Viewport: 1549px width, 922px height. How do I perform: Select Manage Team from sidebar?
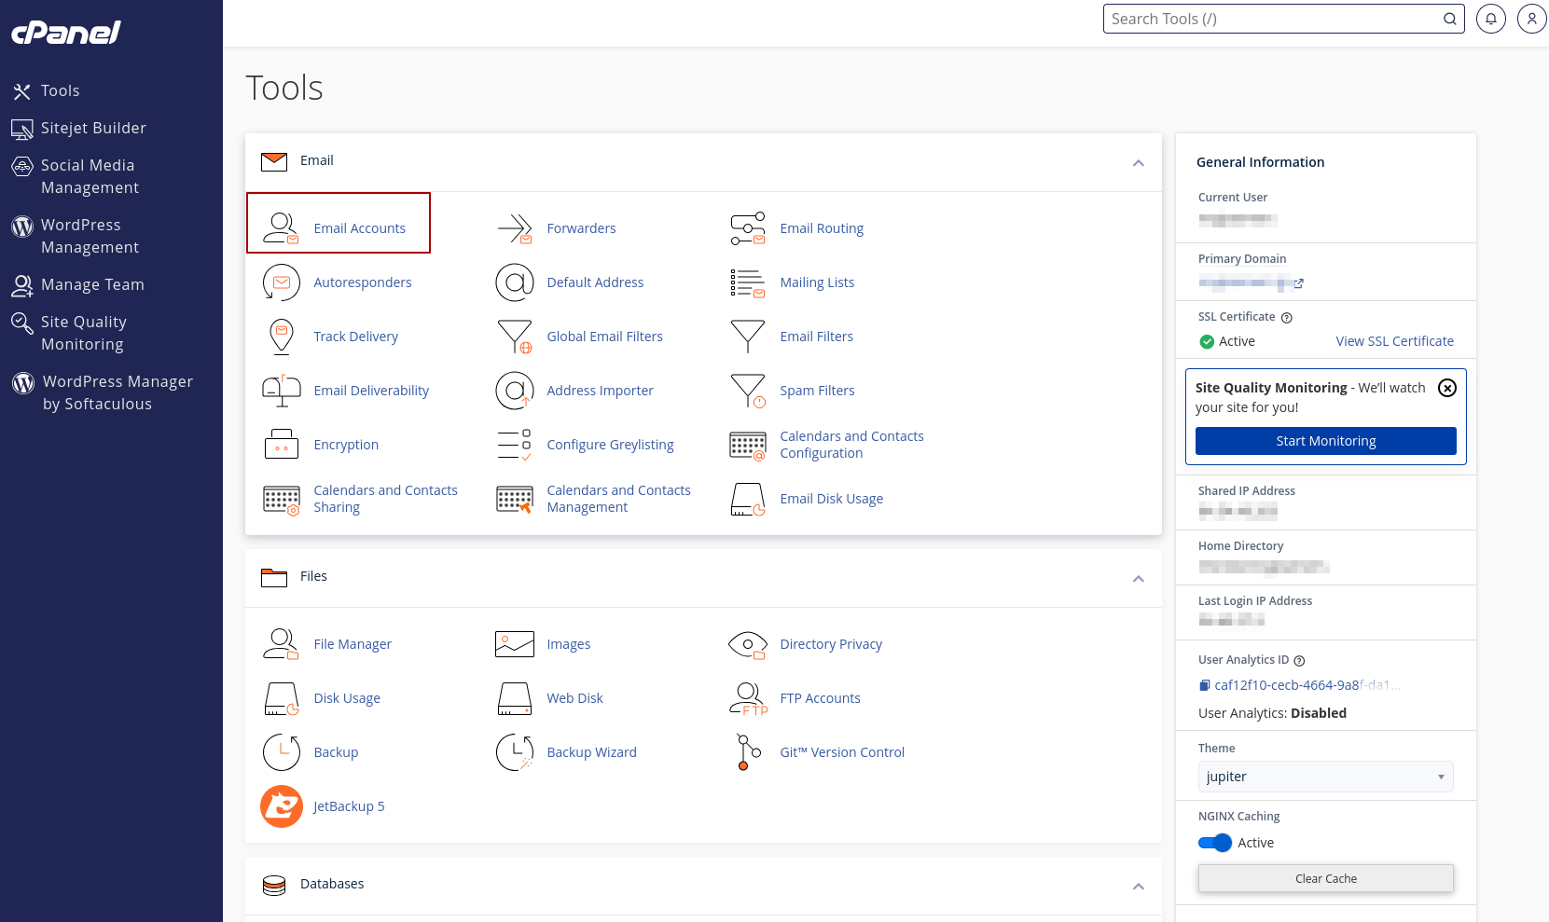[x=92, y=284]
